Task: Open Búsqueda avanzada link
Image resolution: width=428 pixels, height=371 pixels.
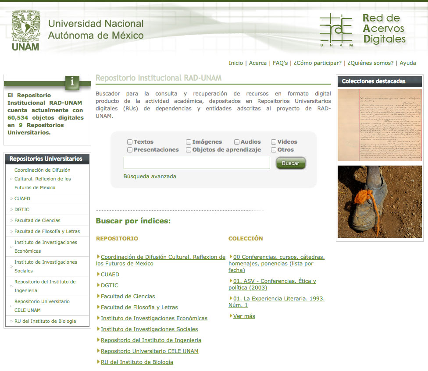Action: (x=150, y=177)
